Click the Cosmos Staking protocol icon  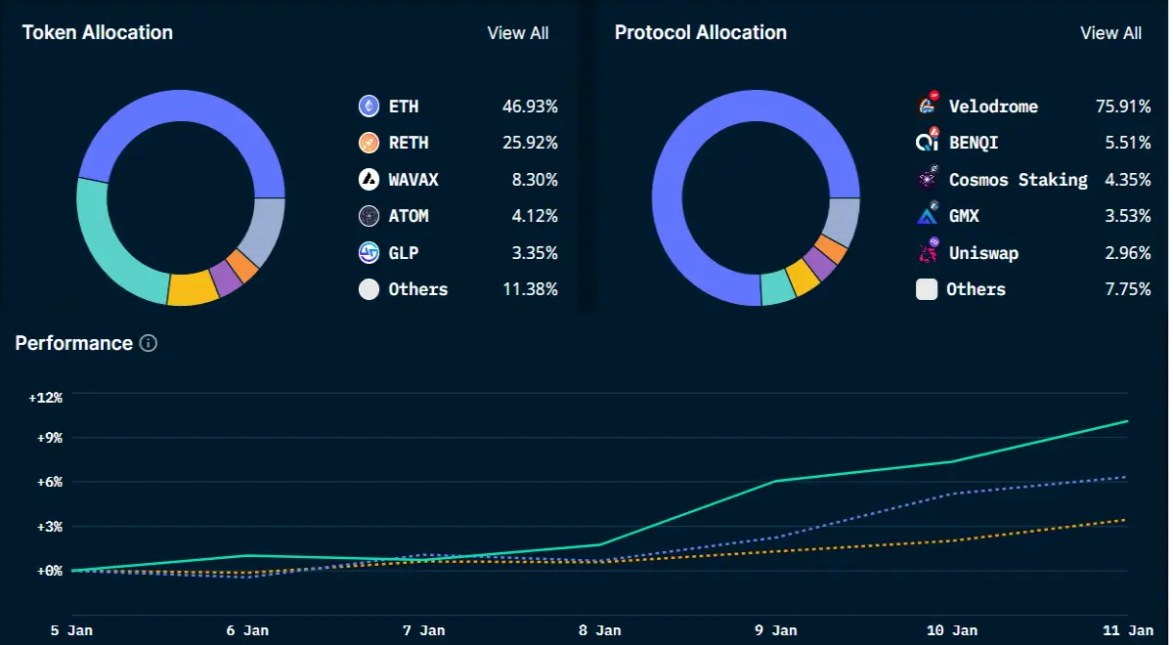click(927, 179)
